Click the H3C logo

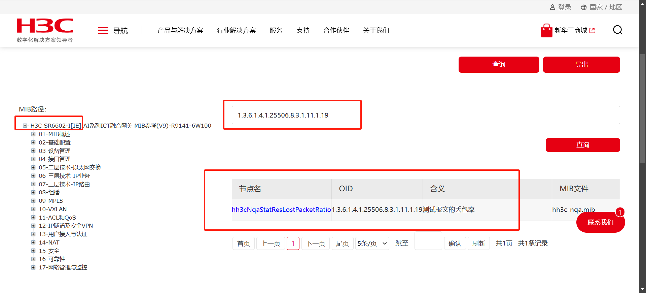coord(45,30)
